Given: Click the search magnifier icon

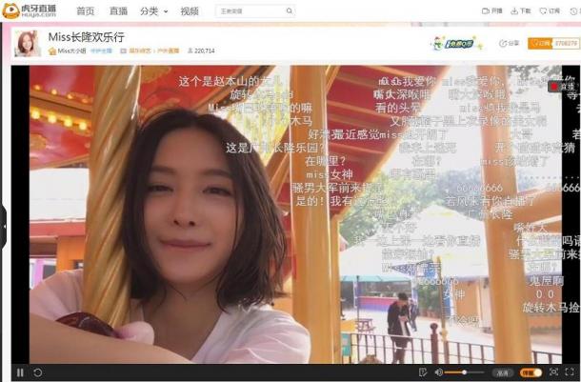Looking at the screenshot, I should [290, 11].
